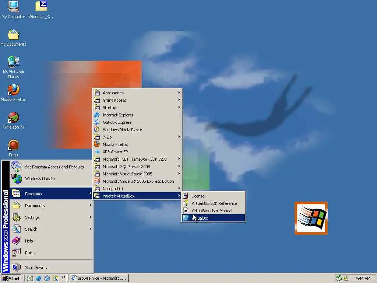Click the first quick launch desktop icon
The image size is (377, 283).
click(30, 279)
